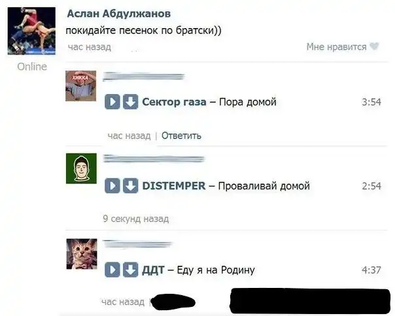The height and width of the screenshot is (316, 395).
Task: Click the 9 секунд назад timestamp
Action: click(136, 219)
